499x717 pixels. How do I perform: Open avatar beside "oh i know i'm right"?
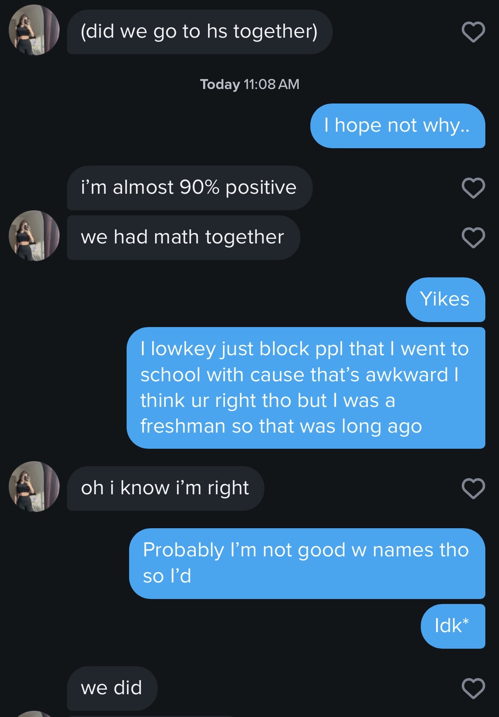pyautogui.click(x=34, y=486)
